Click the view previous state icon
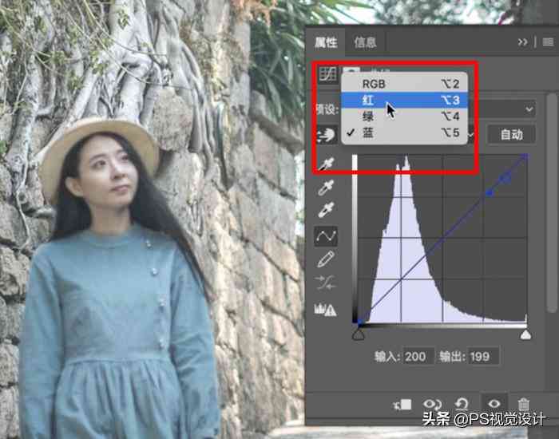Viewport: 559px width, 439px height. 432,405
